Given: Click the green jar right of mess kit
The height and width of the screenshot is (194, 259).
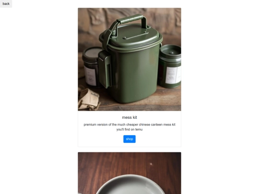Looking at the screenshot, I should tap(170, 66).
